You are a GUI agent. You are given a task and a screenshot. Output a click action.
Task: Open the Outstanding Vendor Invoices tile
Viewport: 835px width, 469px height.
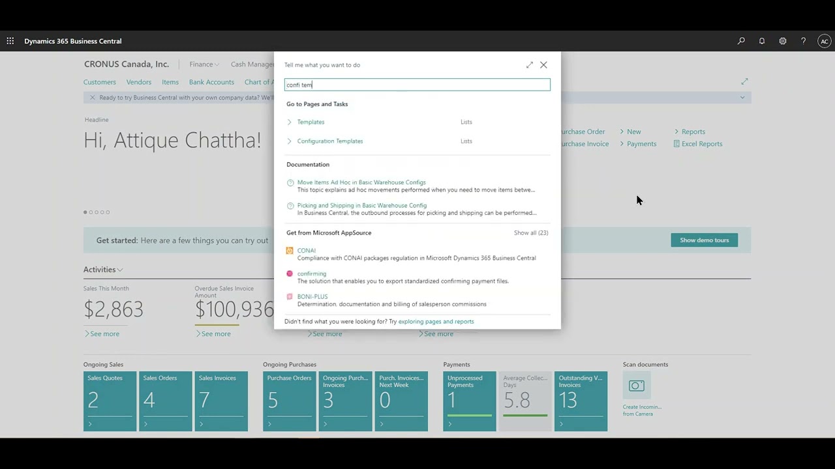(581, 401)
